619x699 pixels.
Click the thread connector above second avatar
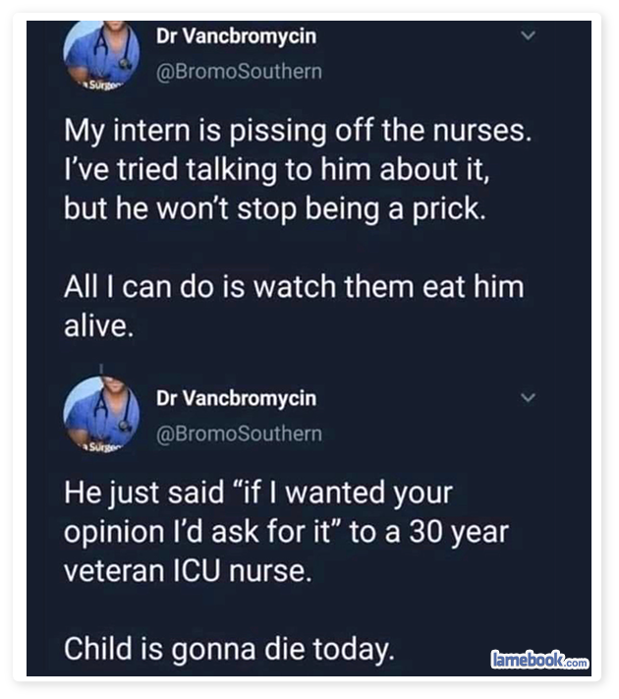(x=101, y=369)
